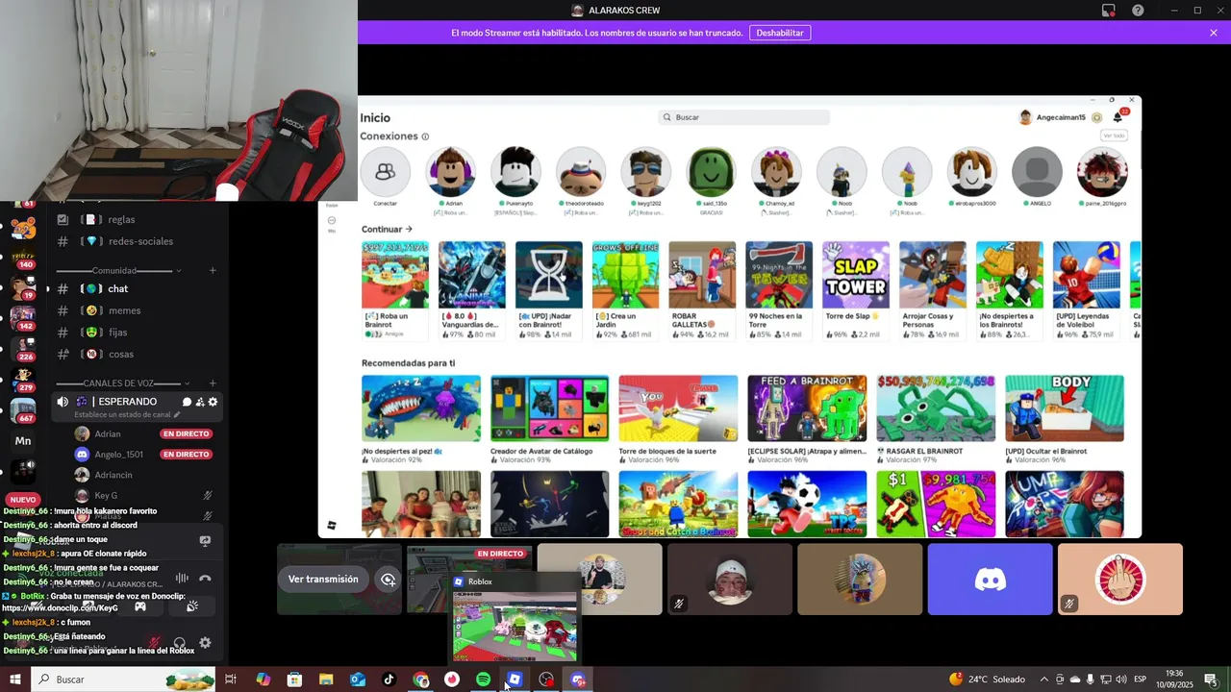Screen dimensions: 1231x692
Task: Click the Buscar field in Roblox
Action: pyautogui.click(x=743, y=117)
